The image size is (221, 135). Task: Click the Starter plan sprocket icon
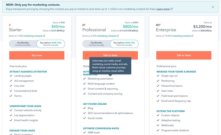click(10, 25)
